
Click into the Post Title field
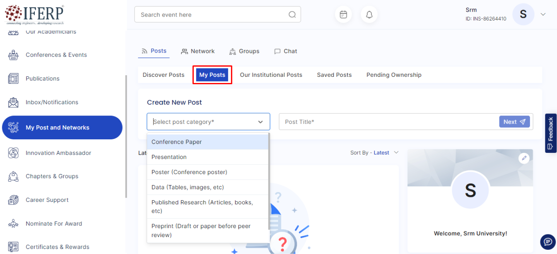click(387, 122)
